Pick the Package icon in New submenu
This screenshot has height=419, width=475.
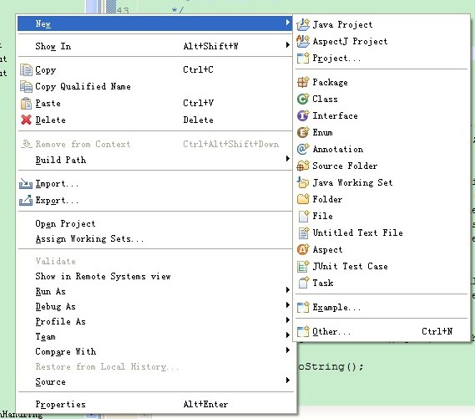[x=303, y=82]
